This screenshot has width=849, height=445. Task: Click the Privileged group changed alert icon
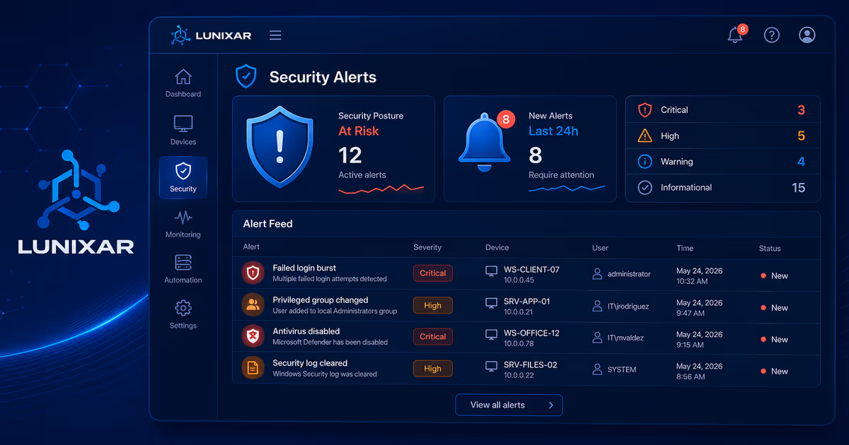(253, 304)
